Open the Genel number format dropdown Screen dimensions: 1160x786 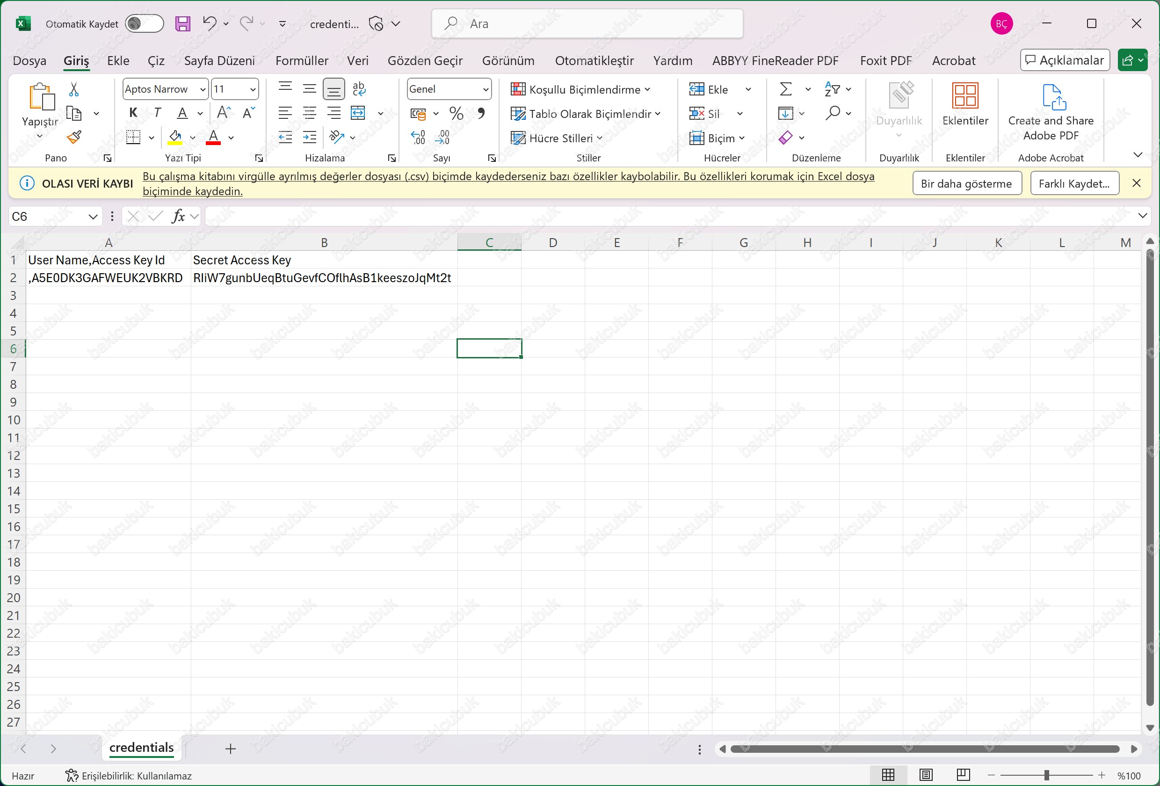(x=485, y=89)
